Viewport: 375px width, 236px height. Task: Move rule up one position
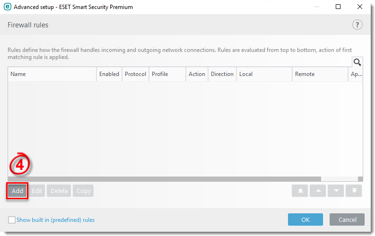tap(318, 191)
